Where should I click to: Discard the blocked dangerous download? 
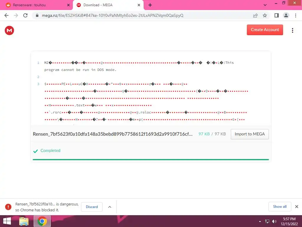[x=92, y=207]
